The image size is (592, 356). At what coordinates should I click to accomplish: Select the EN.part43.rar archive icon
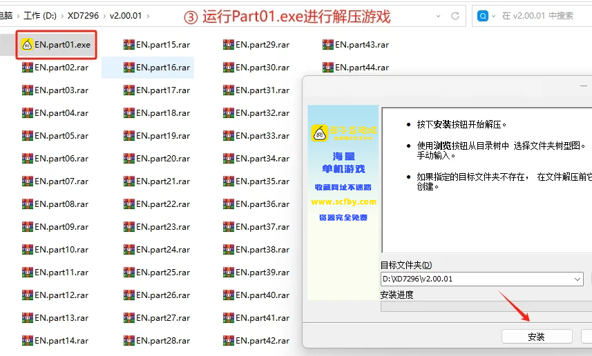[x=328, y=45]
